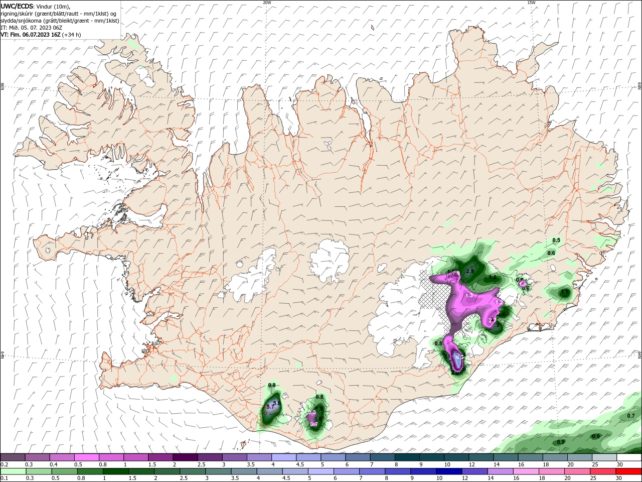This screenshot has height=482, width=642.
Task: Click the lower-scale grey-green swatch from 3 to 3.5
Action: tap(219, 471)
